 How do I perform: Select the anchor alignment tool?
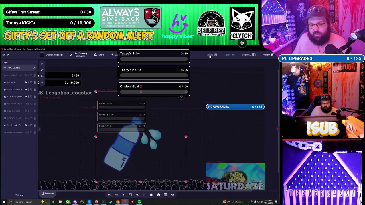pos(42,82)
